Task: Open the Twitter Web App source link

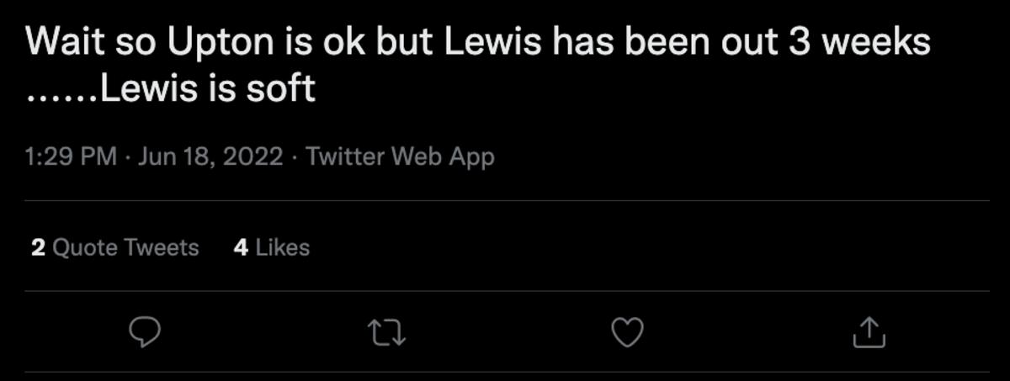Action: tap(400, 156)
